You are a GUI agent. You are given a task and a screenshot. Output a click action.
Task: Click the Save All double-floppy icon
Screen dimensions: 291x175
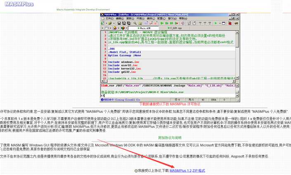[124, 23]
